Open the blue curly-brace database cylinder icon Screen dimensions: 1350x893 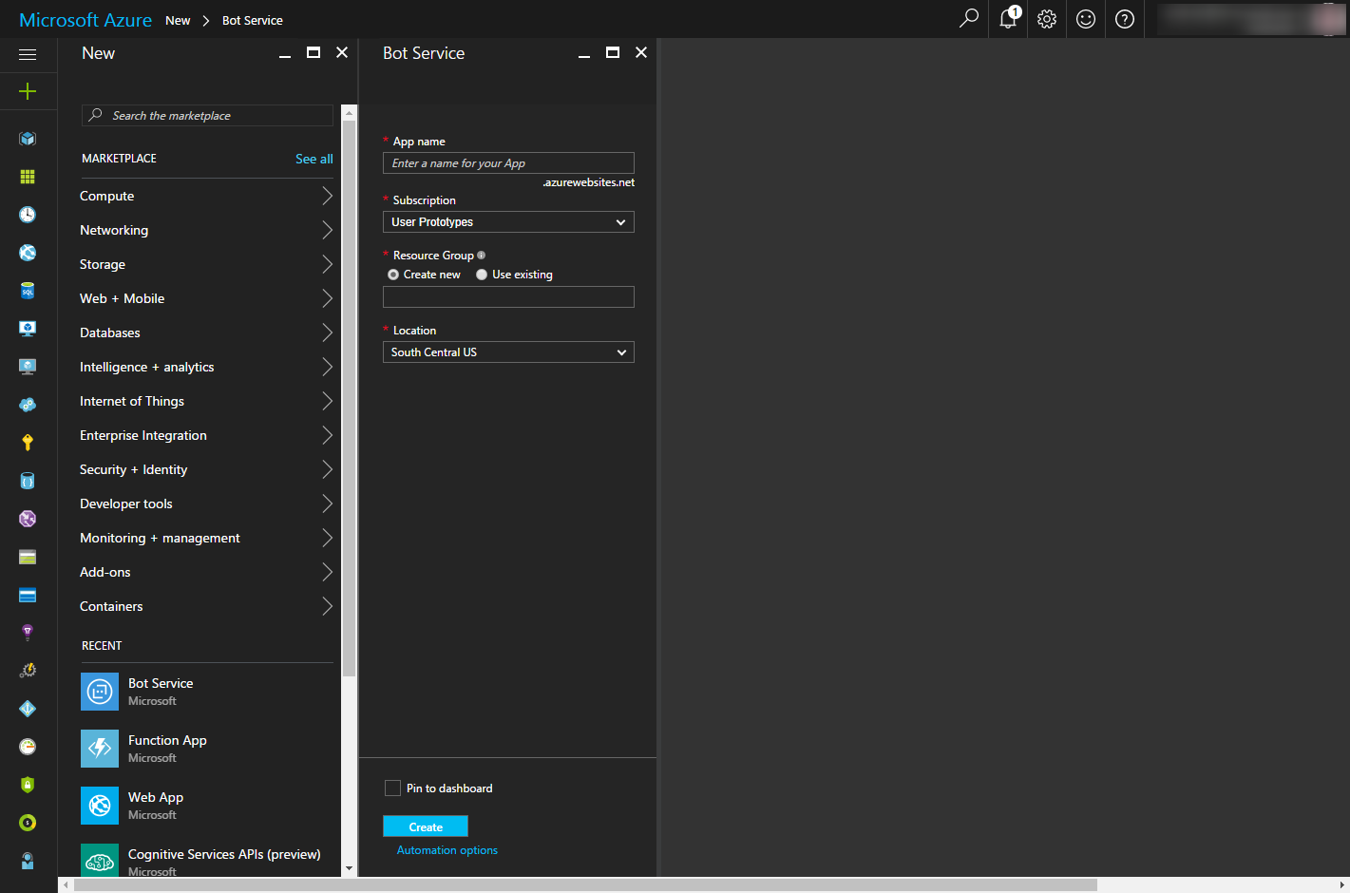click(x=28, y=481)
